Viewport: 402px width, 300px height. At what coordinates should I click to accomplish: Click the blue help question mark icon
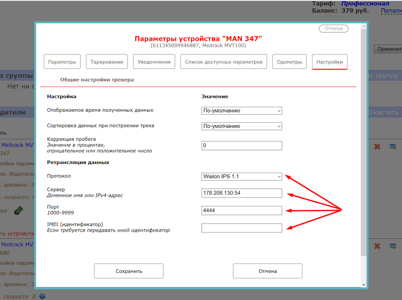[42, 296]
